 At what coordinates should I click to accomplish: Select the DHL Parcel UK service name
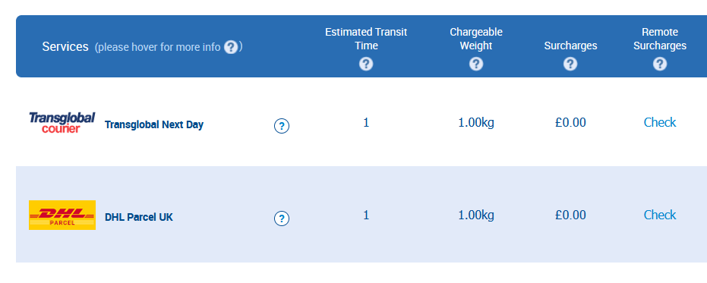pos(139,217)
